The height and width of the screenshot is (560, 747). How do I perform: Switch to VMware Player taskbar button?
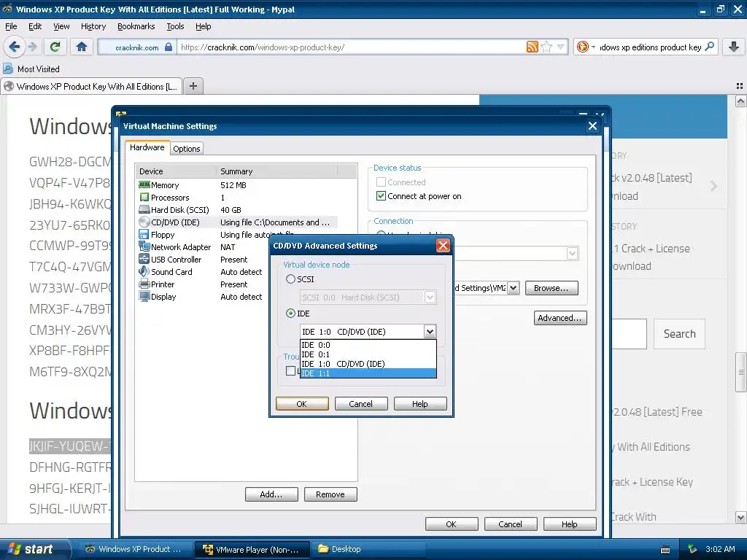click(x=252, y=549)
